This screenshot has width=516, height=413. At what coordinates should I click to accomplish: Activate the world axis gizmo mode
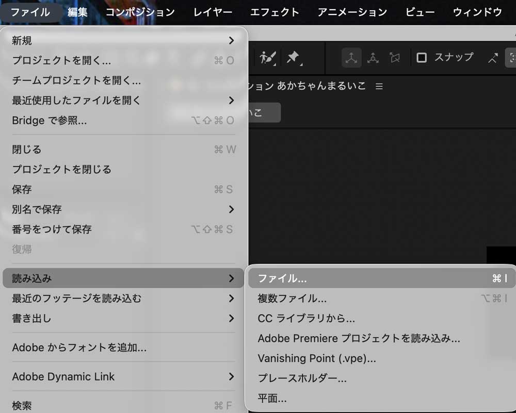tap(373, 57)
